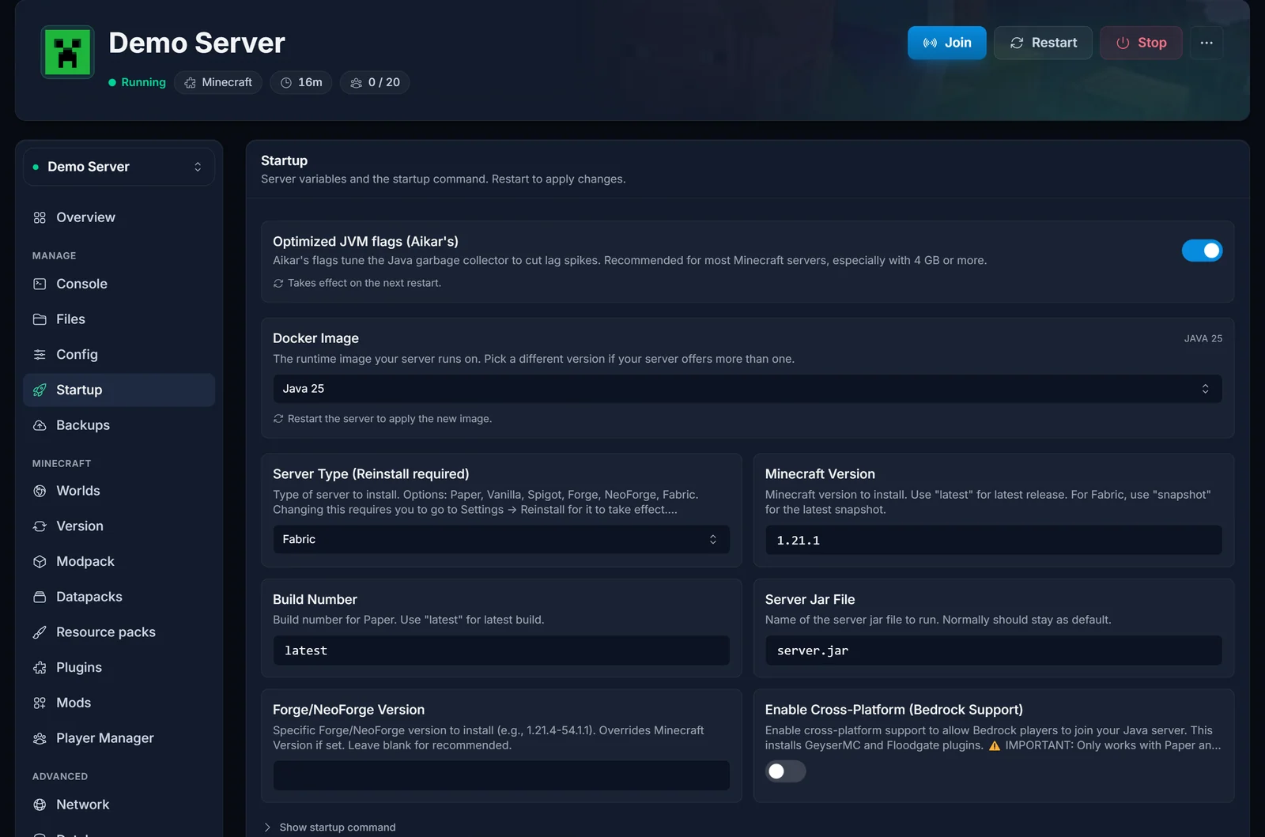Click the Running status label
Image resolution: width=1265 pixels, height=837 pixels.
(x=138, y=82)
